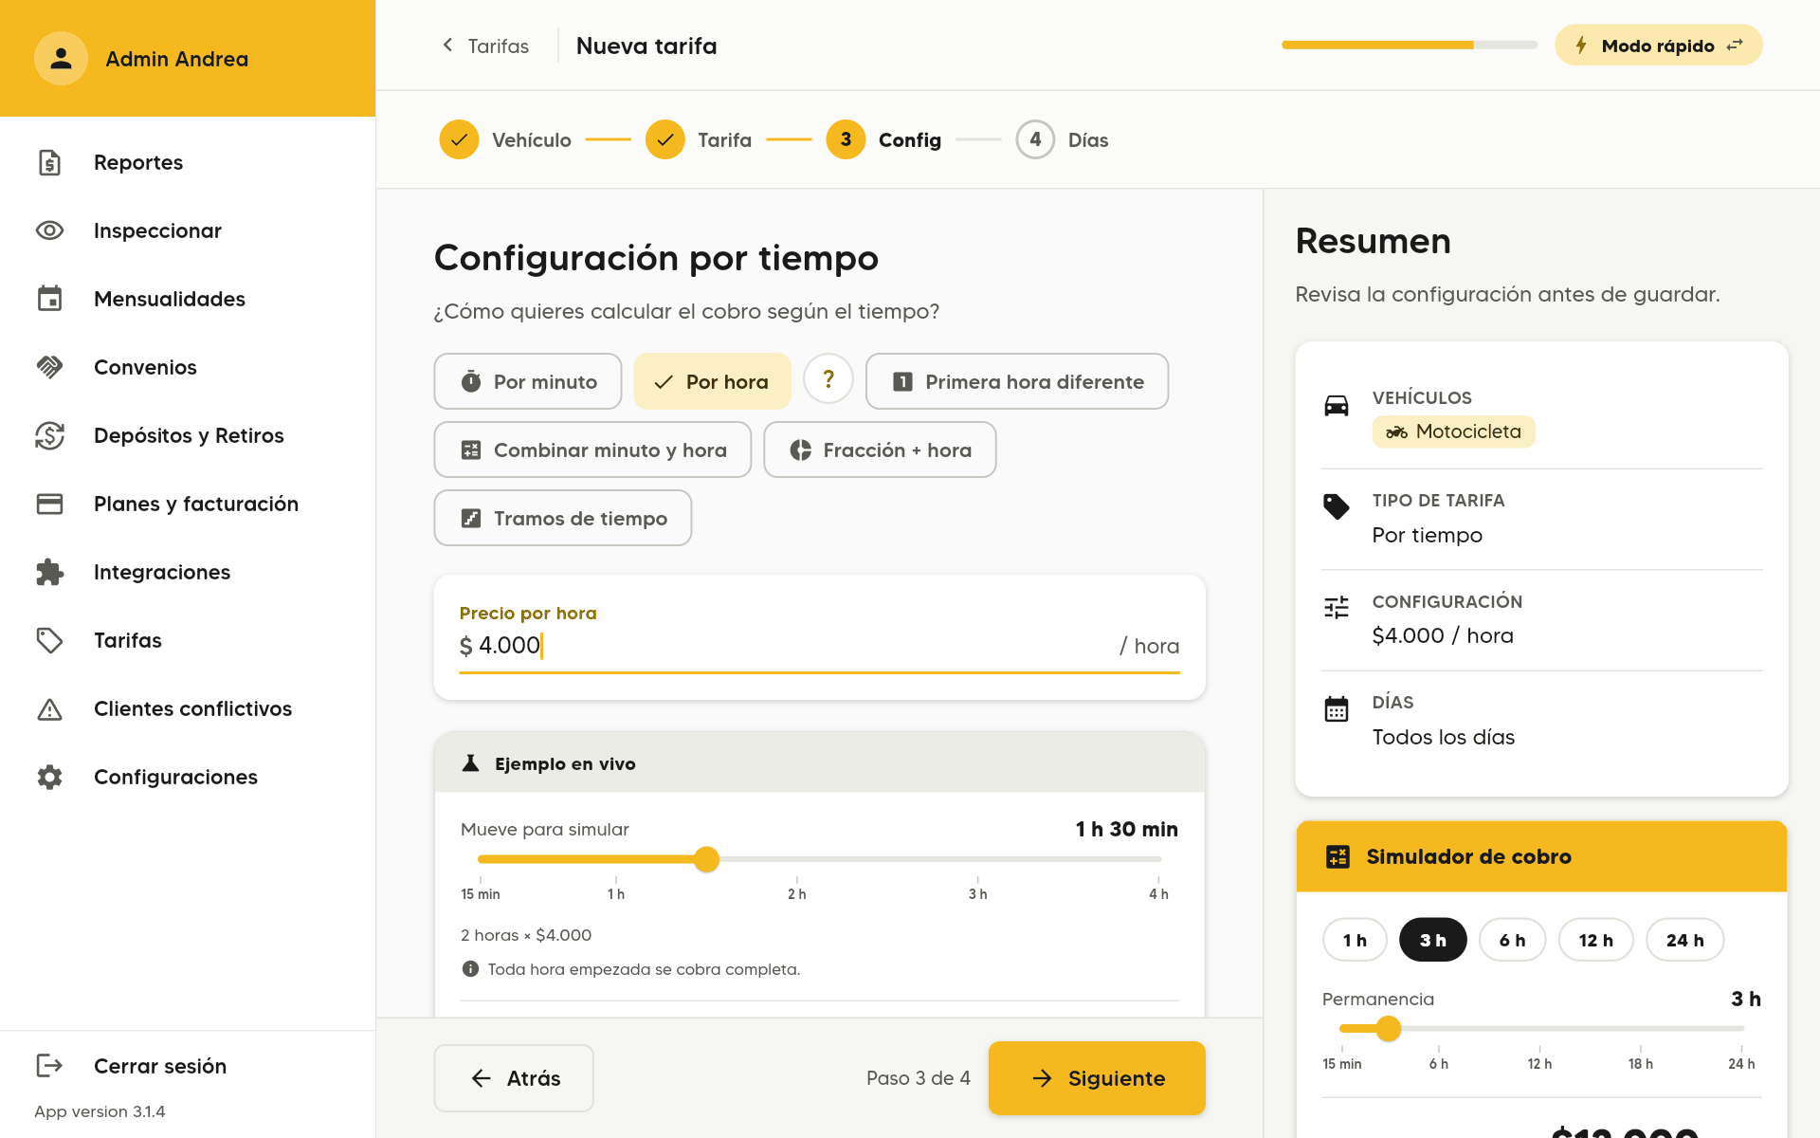Select the 24 h simulator preset

[x=1685, y=940]
